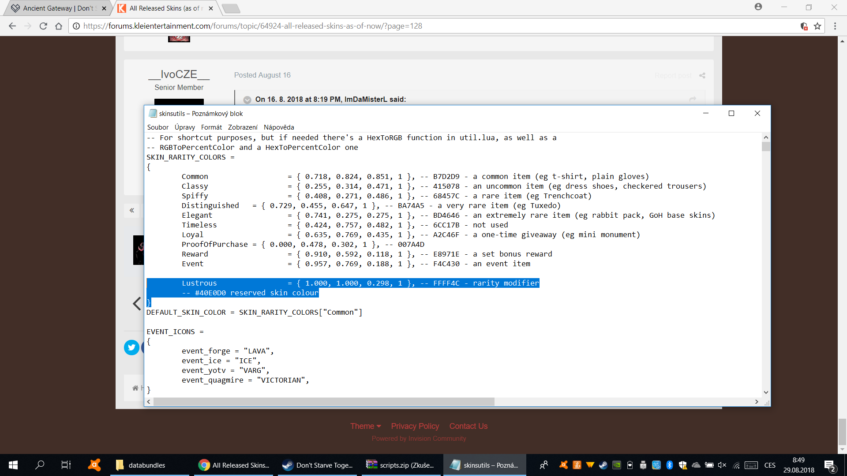Open the browser home page icon

[59, 26]
